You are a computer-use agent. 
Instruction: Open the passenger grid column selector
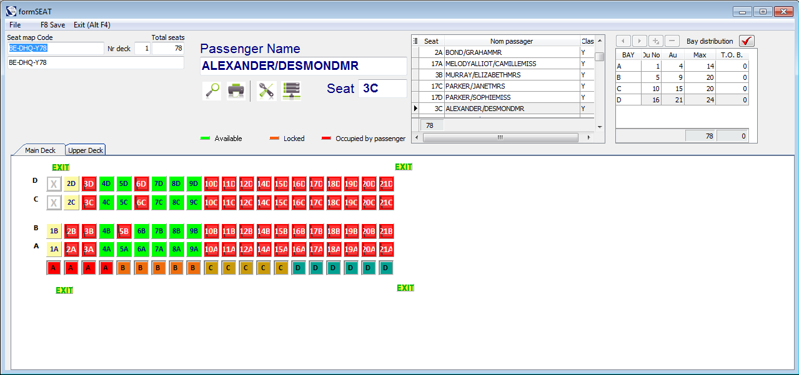415,41
